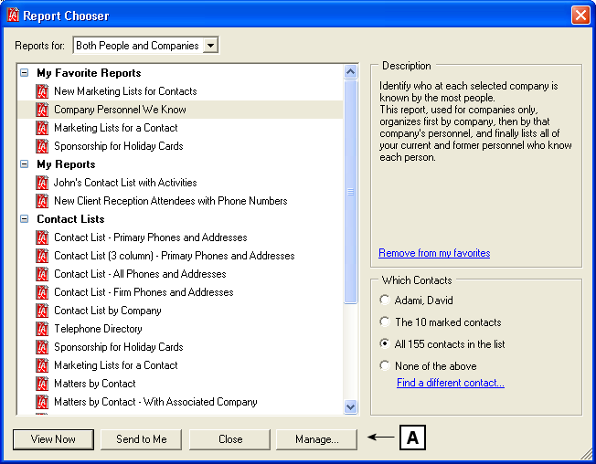Select New Client Reception Attendees with Phone Numbers

click(x=171, y=201)
